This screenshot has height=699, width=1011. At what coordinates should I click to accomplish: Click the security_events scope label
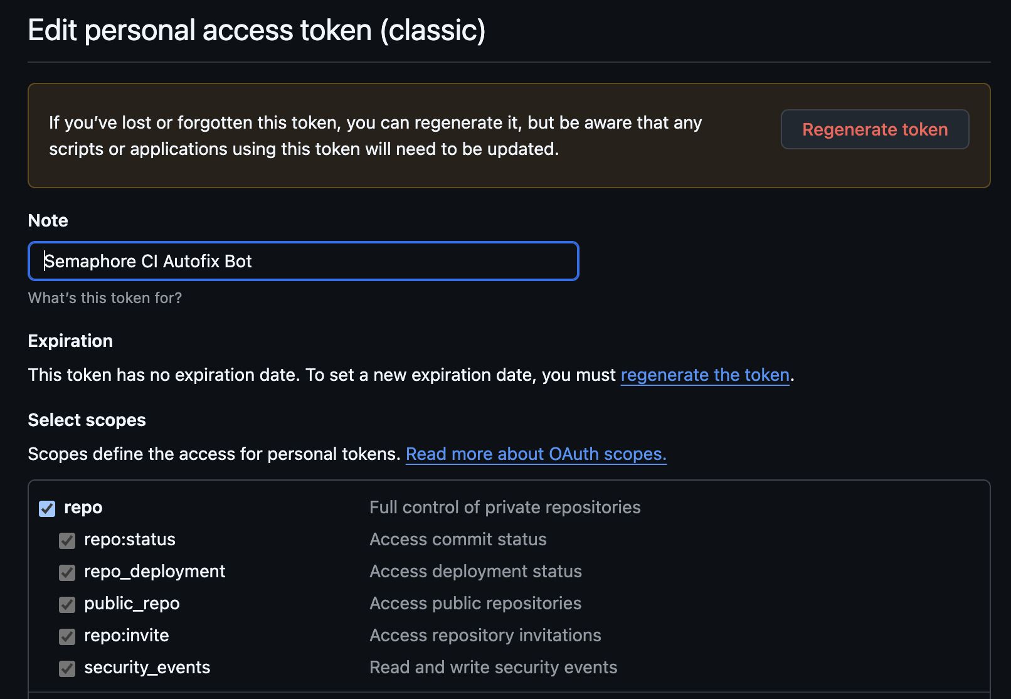coord(147,667)
